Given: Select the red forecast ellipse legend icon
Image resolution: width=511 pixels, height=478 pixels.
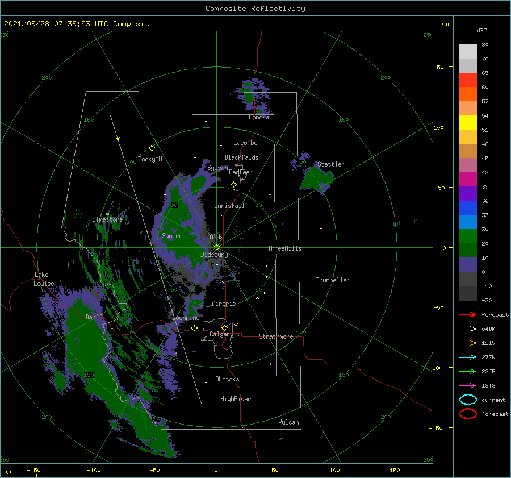Looking at the screenshot, I should (468, 414).
